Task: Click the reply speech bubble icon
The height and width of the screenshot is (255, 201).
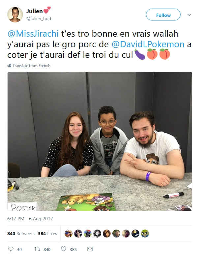Action: tap(11, 249)
